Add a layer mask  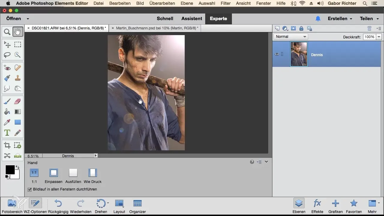click(293, 28)
